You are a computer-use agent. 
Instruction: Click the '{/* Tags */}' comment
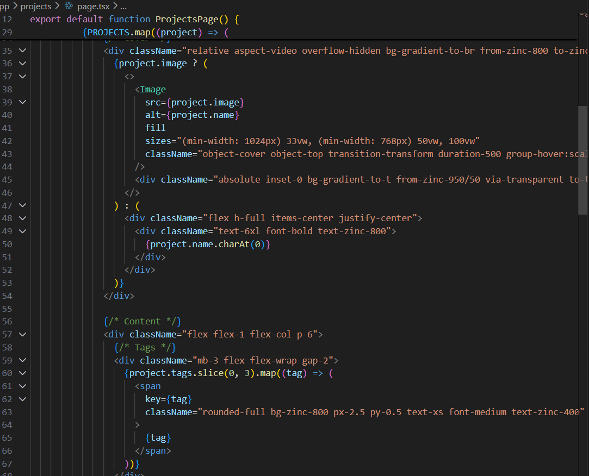(x=145, y=348)
